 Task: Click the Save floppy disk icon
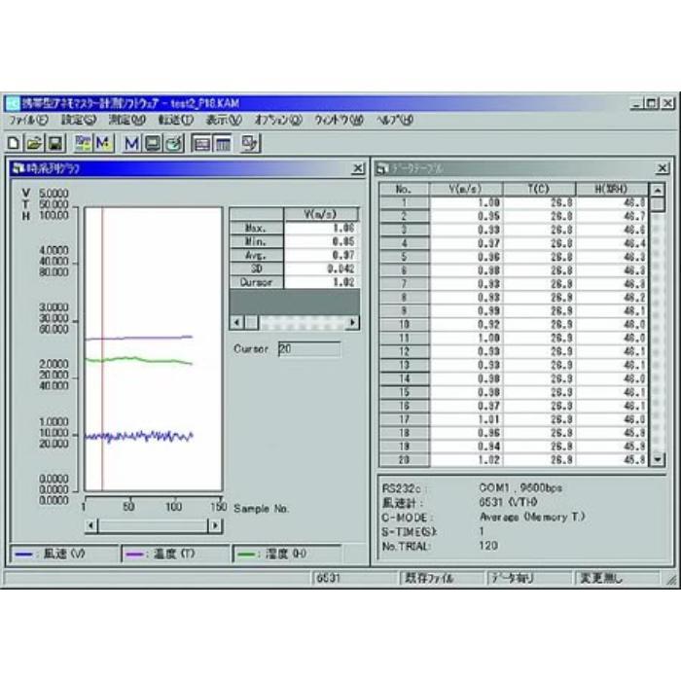tap(54, 144)
